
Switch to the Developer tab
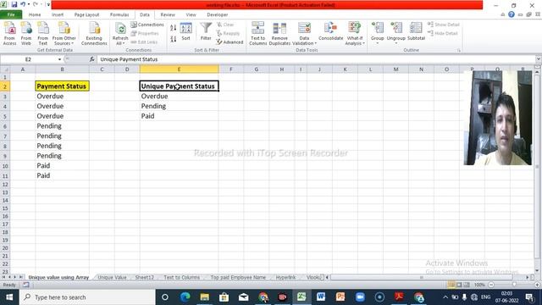point(217,15)
